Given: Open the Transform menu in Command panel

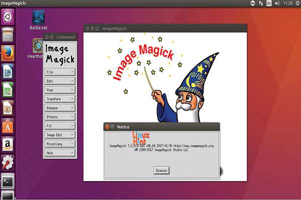Looking at the screenshot, I should click(x=60, y=99).
